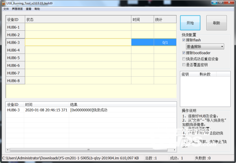Viewport: 236px width, 163px height.
Task: Open the 查看 menu
Action: coord(28,9)
